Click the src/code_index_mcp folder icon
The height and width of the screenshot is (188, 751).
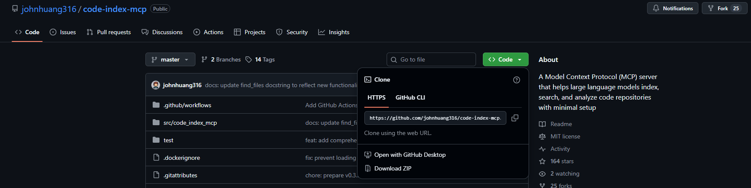click(x=156, y=123)
